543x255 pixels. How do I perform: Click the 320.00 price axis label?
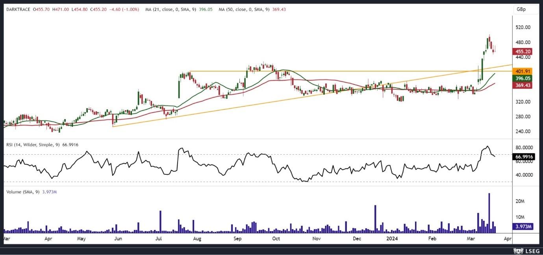pos(523,102)
